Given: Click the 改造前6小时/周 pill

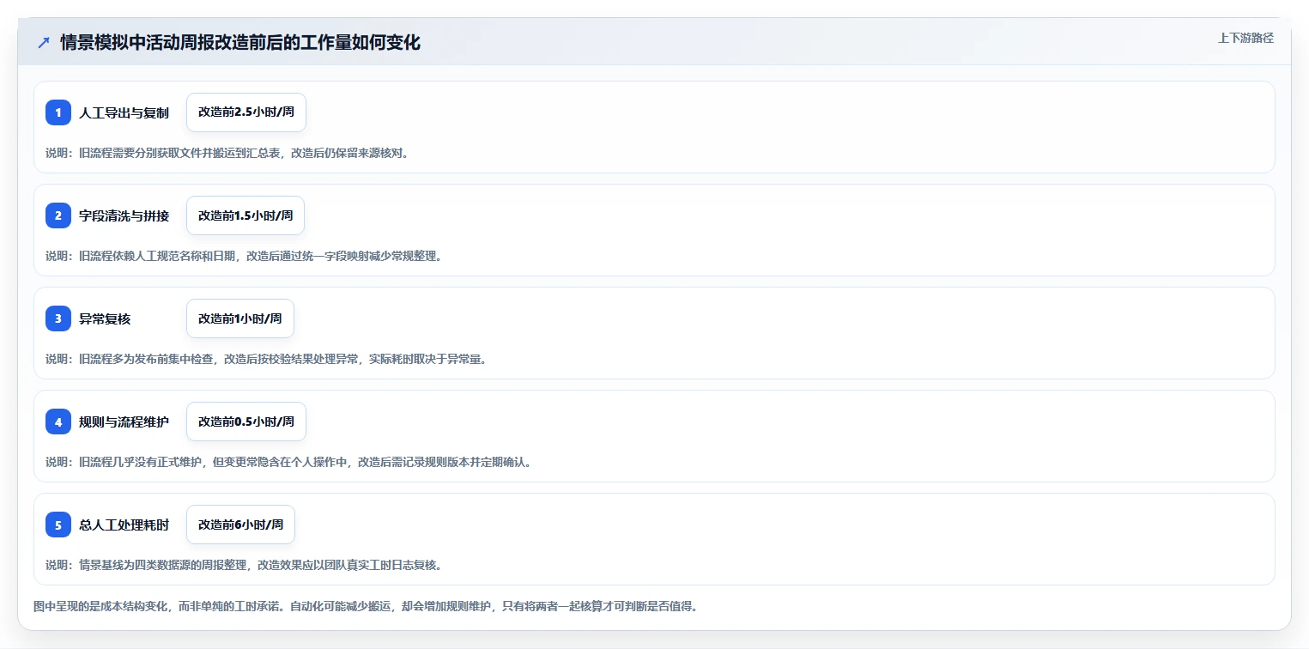Looking at the screenshot, I should coord(240,525).
